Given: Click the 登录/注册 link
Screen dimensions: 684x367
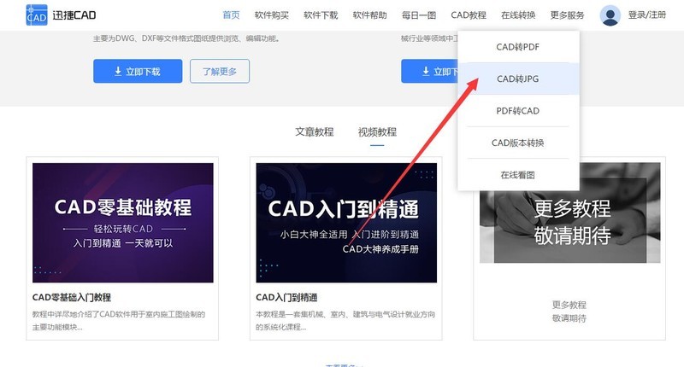Looking at the screenshot, I should click(x=647, y=15).
